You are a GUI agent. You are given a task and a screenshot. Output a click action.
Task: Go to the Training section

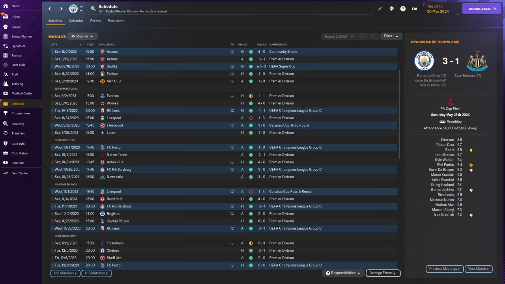tap(17, 84)
